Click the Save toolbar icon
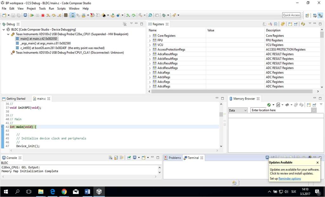 (x=13, y=15)
